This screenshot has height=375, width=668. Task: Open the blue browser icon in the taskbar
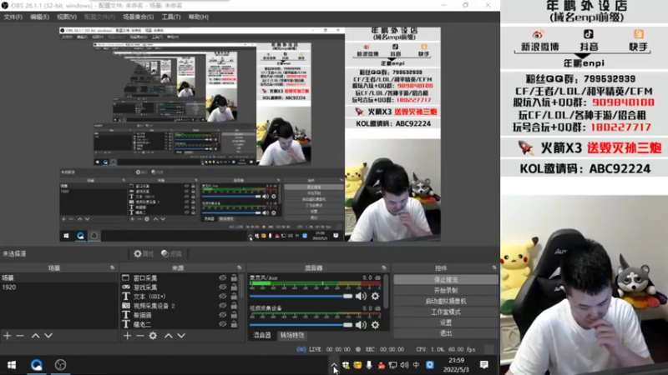[37, 365]
